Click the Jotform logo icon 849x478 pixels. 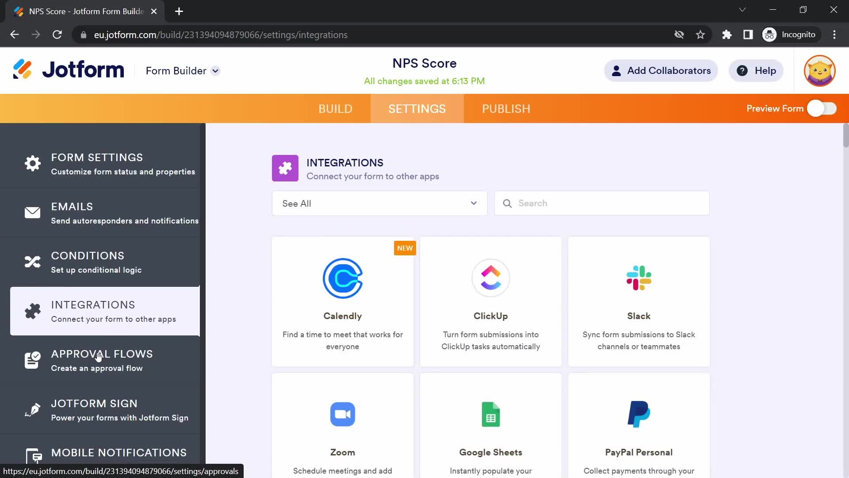[22, 71]
